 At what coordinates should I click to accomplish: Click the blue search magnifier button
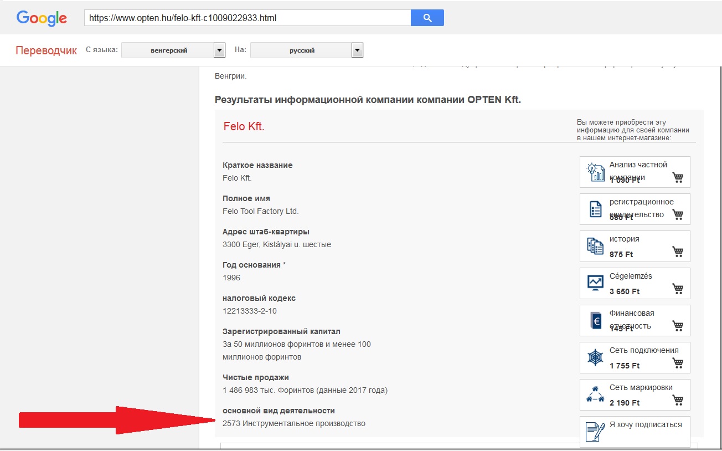427,18
